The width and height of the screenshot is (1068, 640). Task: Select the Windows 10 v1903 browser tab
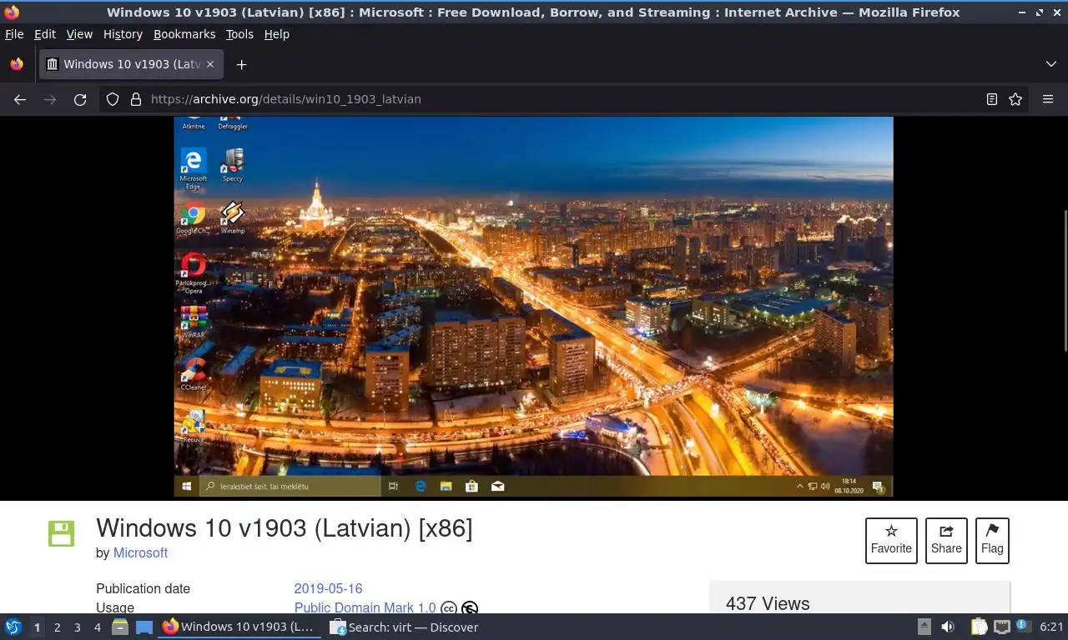pos(131,64)
